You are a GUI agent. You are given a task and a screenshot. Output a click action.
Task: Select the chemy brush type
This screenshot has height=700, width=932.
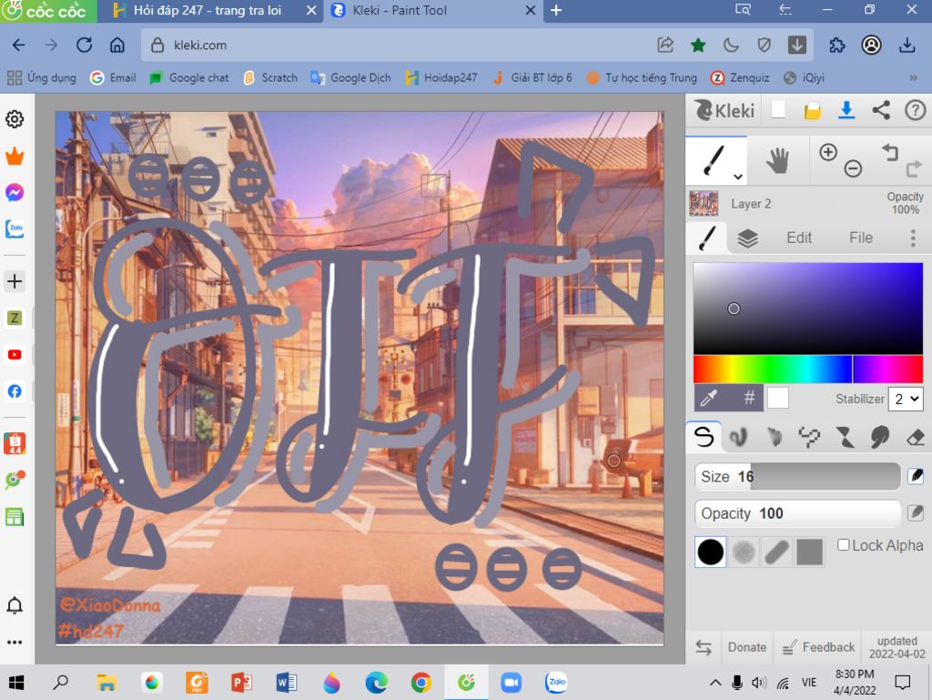click(x=845, y=437)
